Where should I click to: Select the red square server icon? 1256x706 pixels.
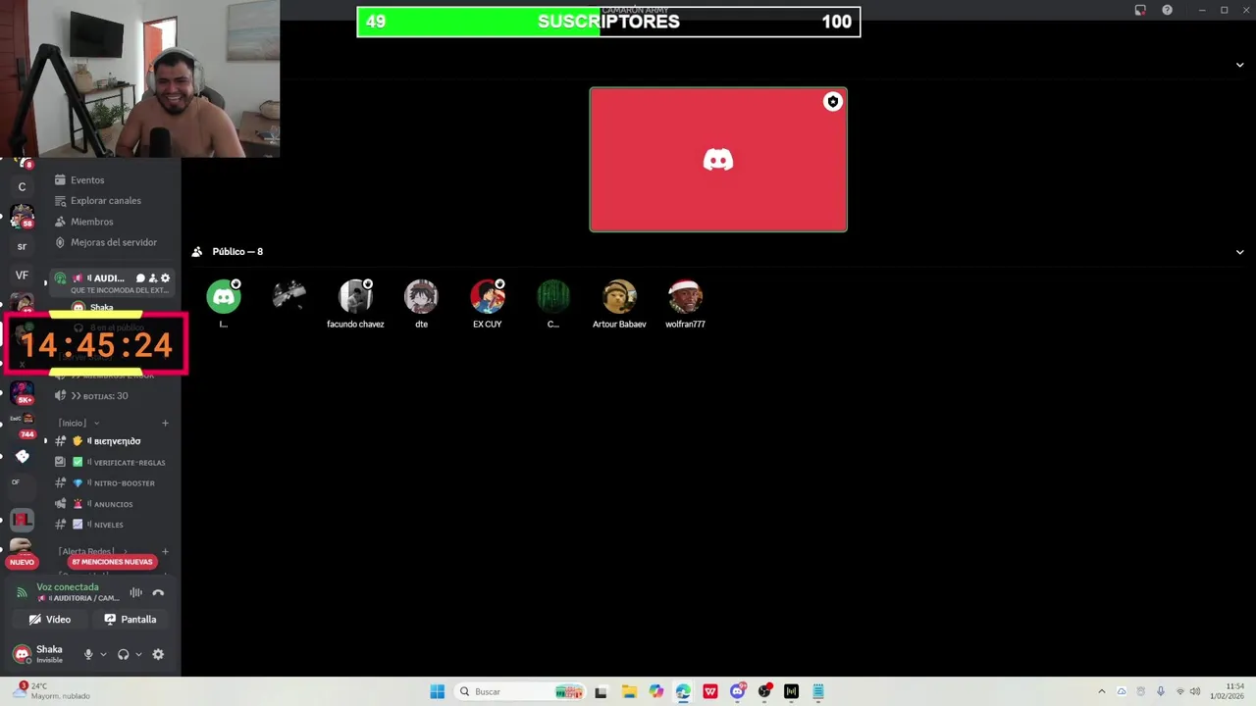point(22,519)
